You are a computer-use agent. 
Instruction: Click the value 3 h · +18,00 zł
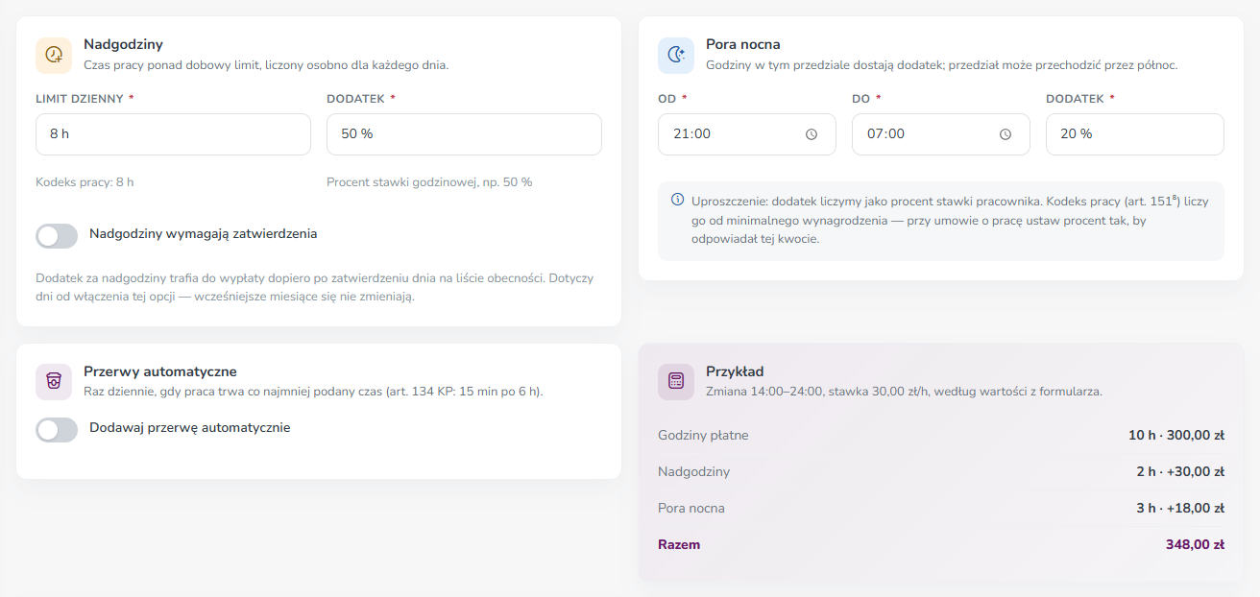point(1180,509)
